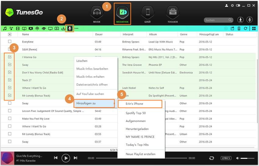Open the Toolbox tab
This screenshot has height=166, width=259.
173,15
